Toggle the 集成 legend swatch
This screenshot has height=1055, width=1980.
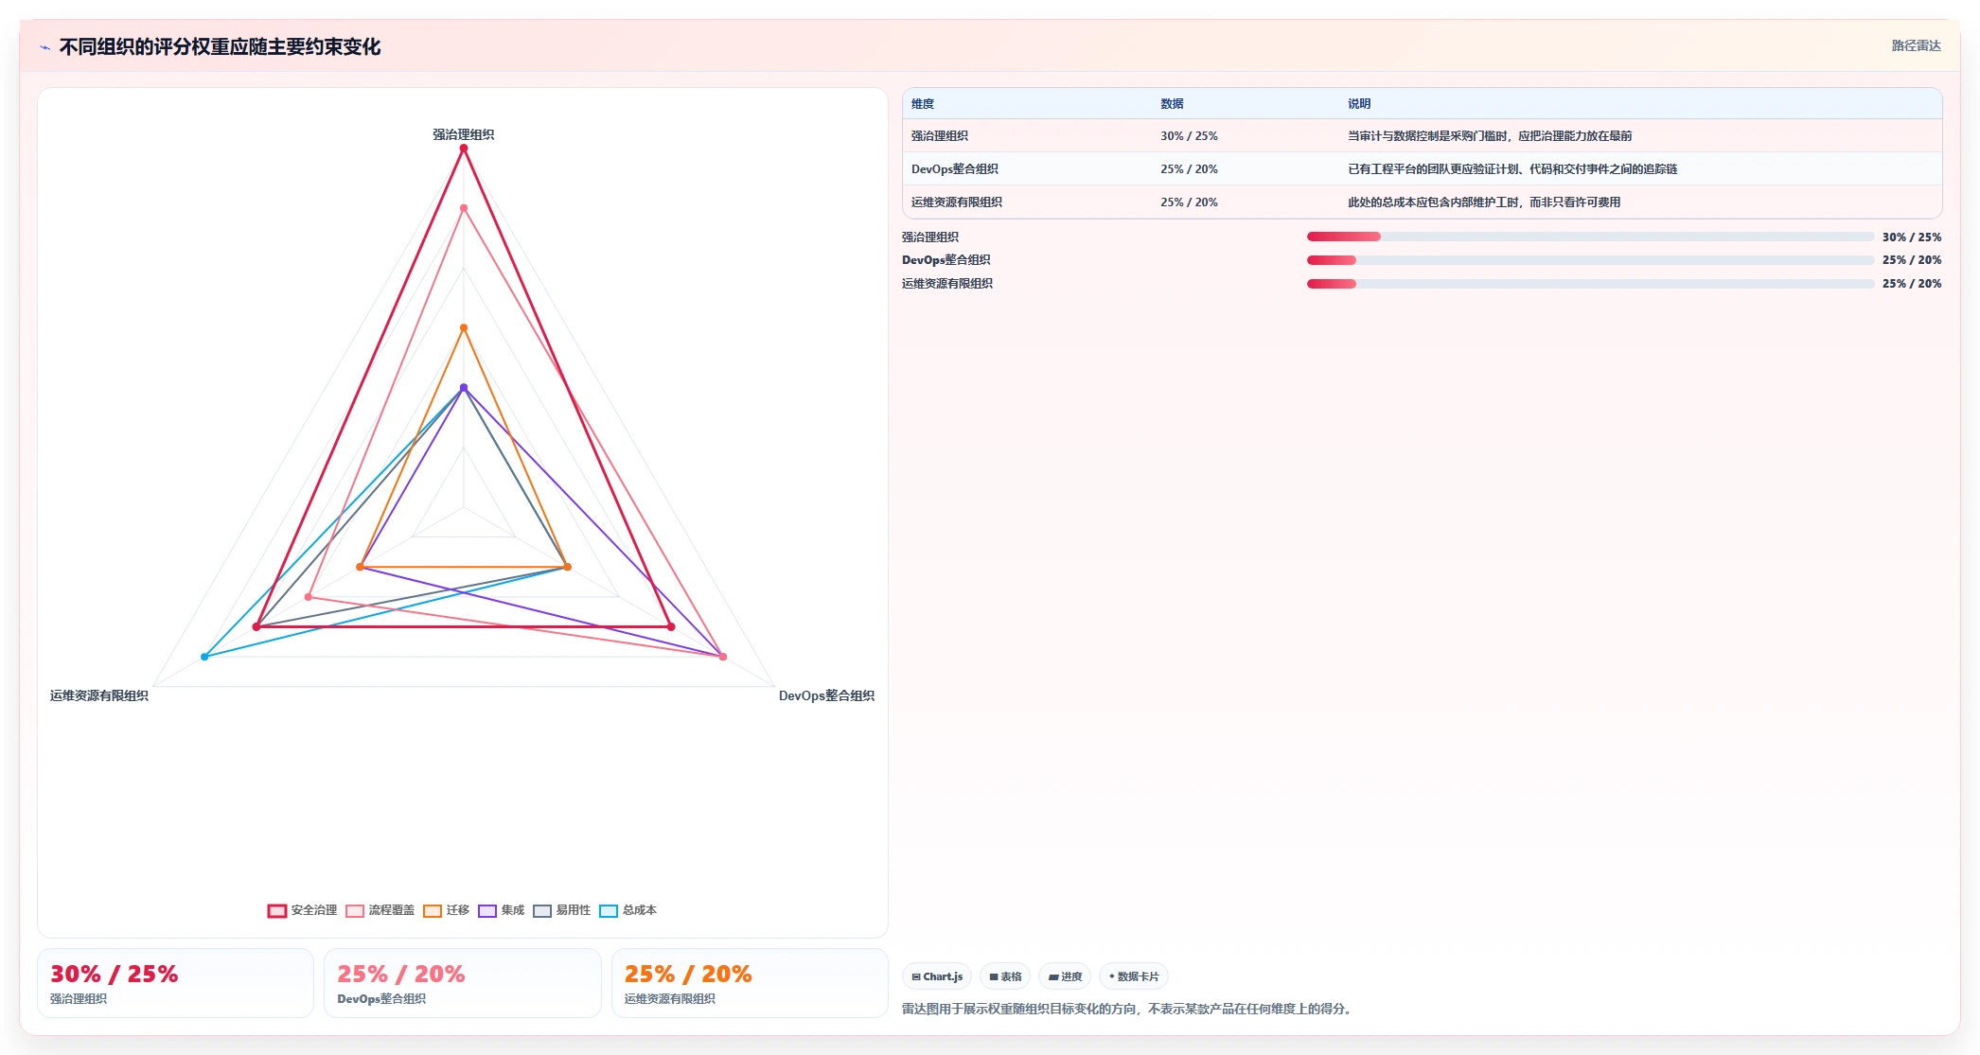[x=487, y=910]
